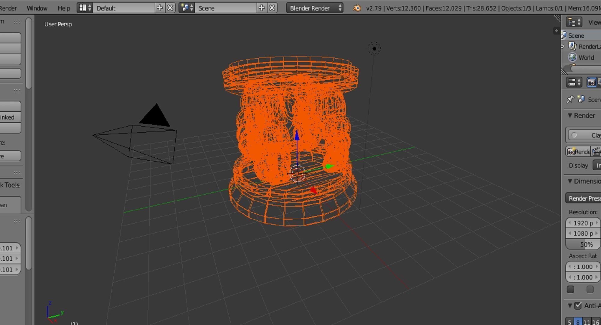Select the Scene icon in the outliner

click(564, 35)
